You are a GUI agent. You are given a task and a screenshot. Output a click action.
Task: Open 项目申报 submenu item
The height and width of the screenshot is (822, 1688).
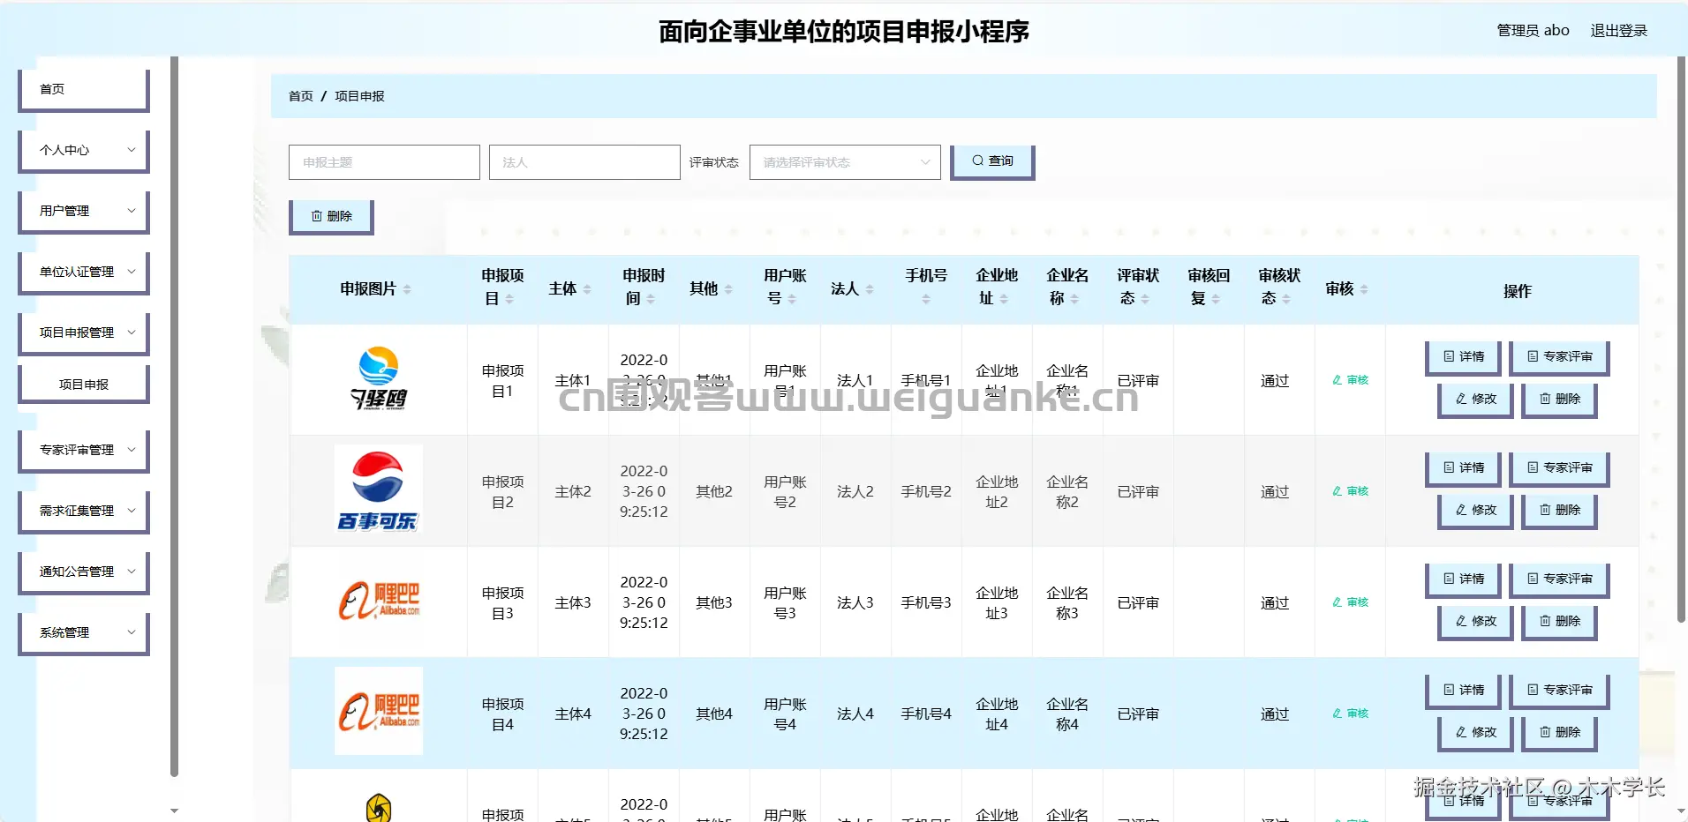pyautogui.click(x=84, y=385)
